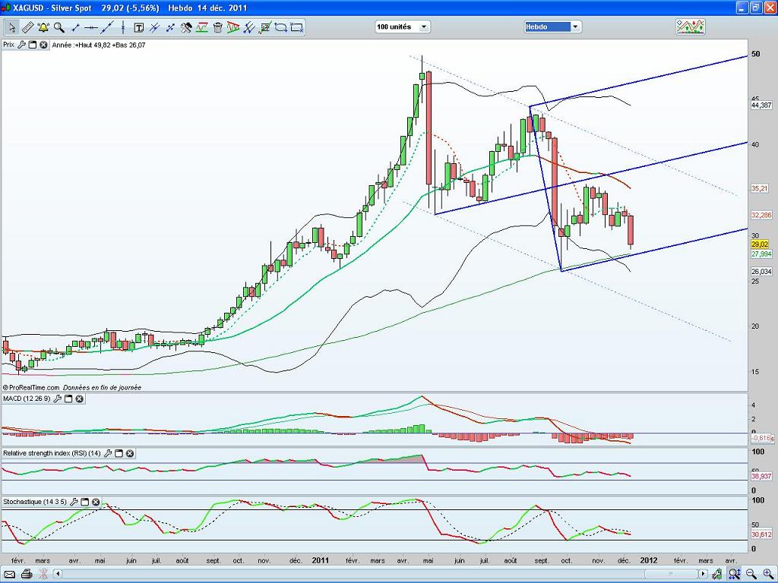Print the chart with the printer icon

coord(27,574)
